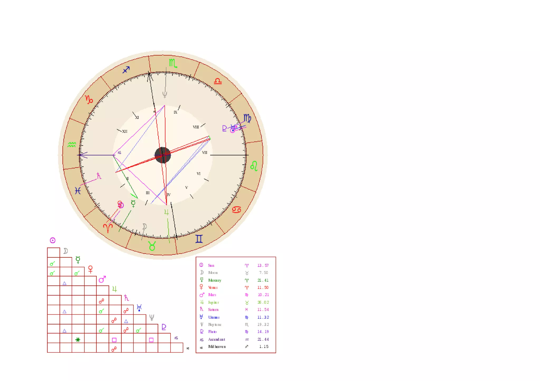540x381 pixels.
Task: Click the Ascendant position value 21.44
Action: pyautogui.click(x=263, y=339)
